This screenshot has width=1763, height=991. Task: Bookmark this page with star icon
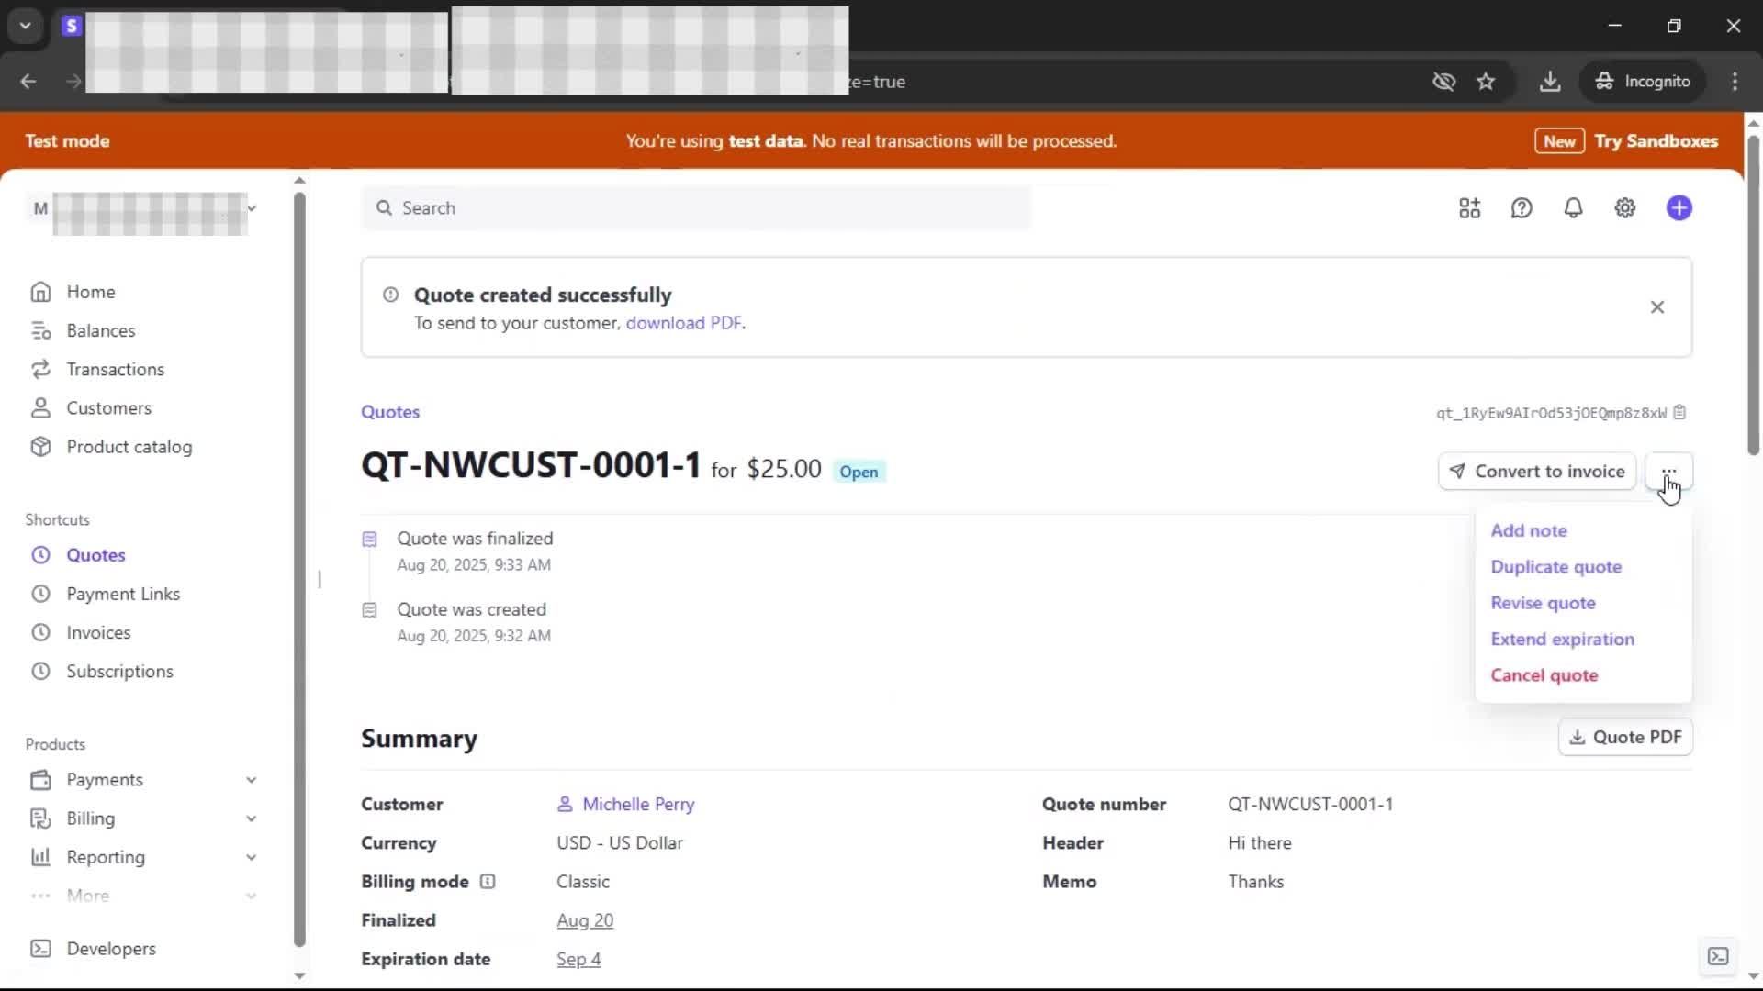(1486, 82)
